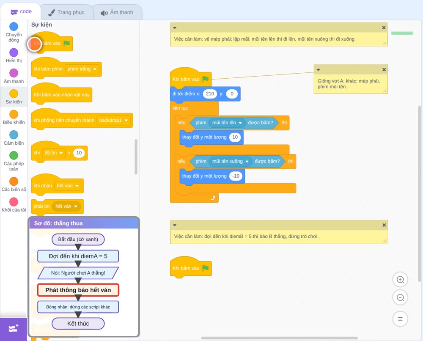Click the x value 210 field
This screenshot has height=341, width=423.
(210, 93)
